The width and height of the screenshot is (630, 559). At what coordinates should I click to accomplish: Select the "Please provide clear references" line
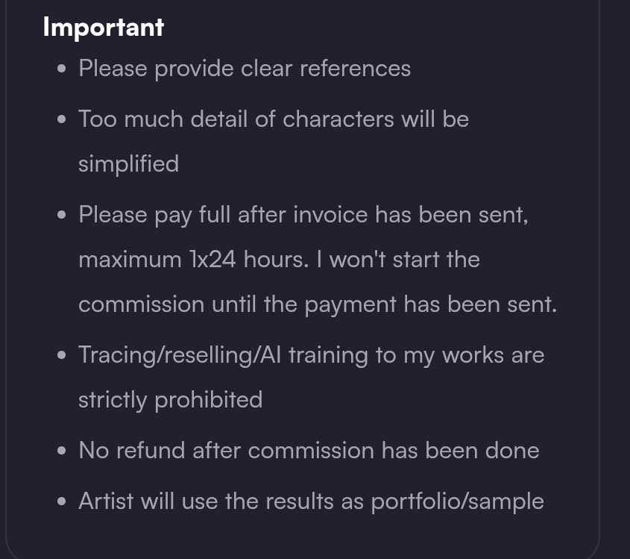tap(245, 69)
